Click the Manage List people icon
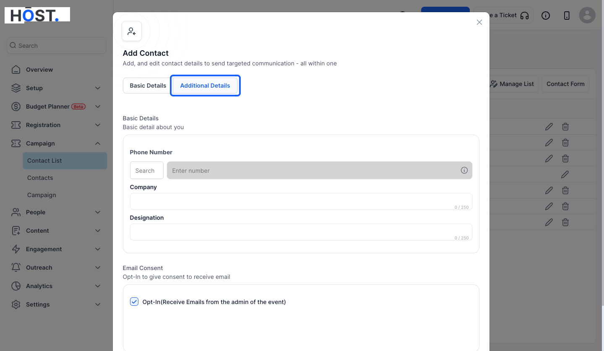Viewport: 604px width, 351px height. point(494,84)
